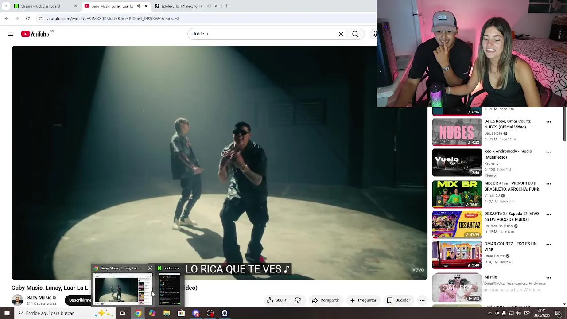Screen dimensions: 567x319
Task: Open options menu for OMAR COURTZ ESO ES UN VIBE
Action: click(548, 244)
